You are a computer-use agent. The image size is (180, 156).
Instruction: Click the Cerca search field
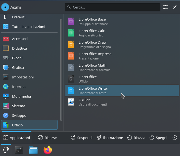coord(112,7)
